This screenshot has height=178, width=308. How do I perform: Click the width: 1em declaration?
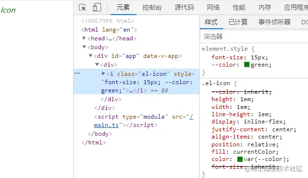pos(231,107)
